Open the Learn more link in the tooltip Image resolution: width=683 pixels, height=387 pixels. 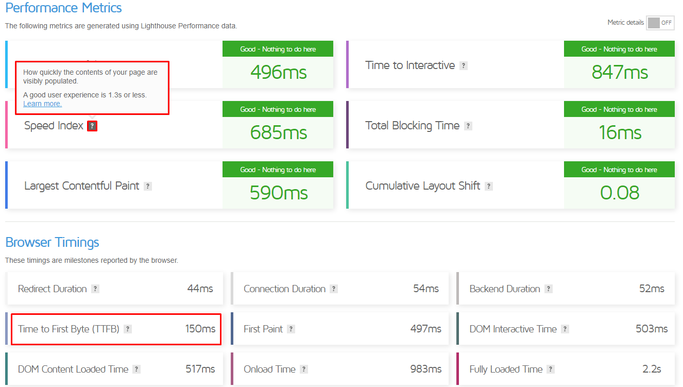coord(42,104)
